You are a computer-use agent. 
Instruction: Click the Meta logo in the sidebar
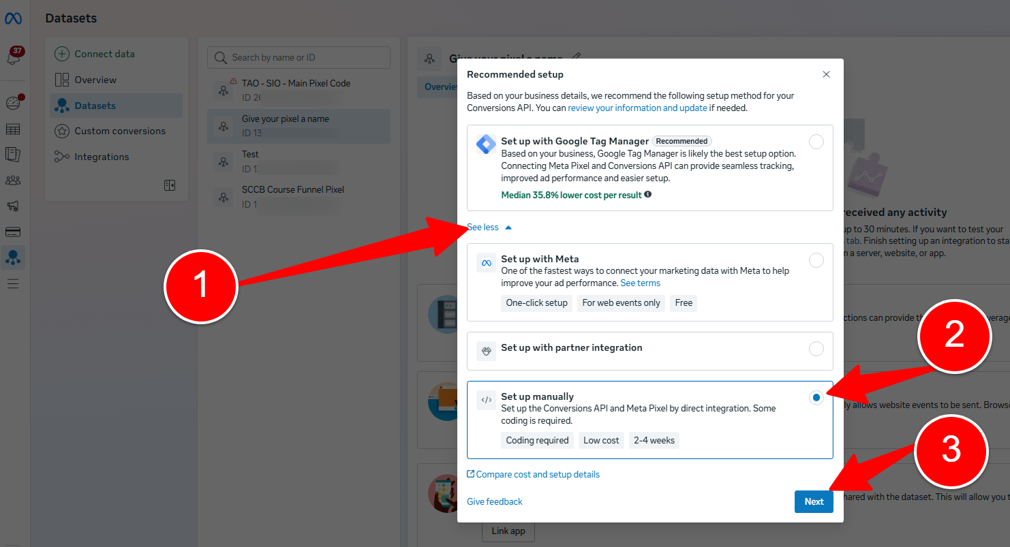tap(13, 18)
